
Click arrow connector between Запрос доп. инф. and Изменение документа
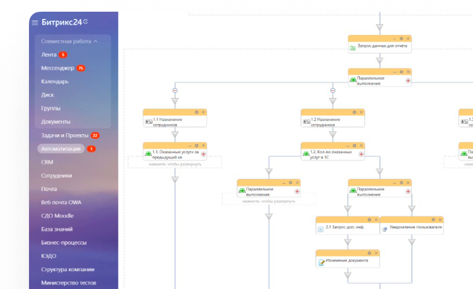click(347, 242)
